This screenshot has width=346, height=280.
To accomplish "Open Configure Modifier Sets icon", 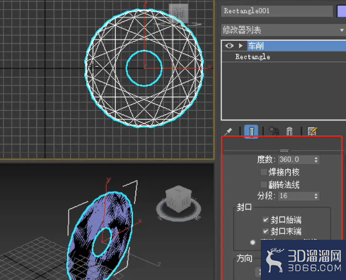I will pyautogui.click(x=312, y=131).
